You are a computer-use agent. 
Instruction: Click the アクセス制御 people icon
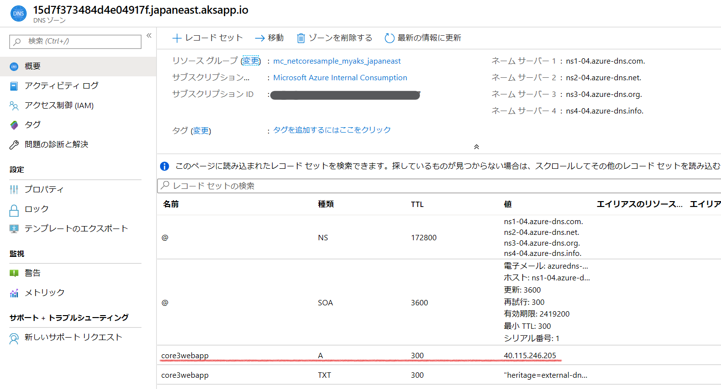tap(14, 106)
